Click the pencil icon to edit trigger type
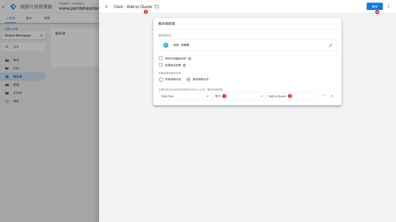Image resolution: width=396 pixels, height=222 pixels. pos(330,45)
